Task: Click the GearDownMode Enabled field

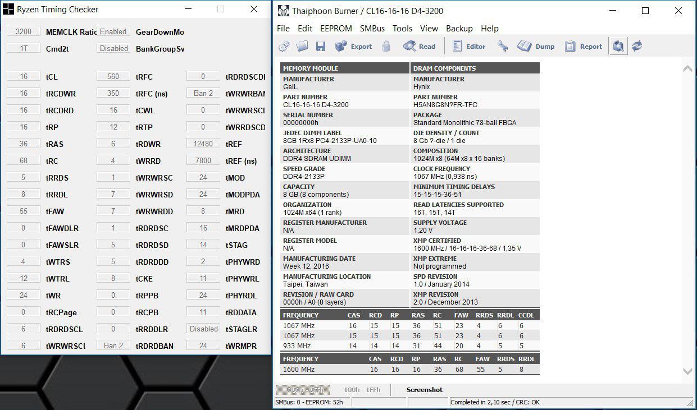Action: click(113, 31)
